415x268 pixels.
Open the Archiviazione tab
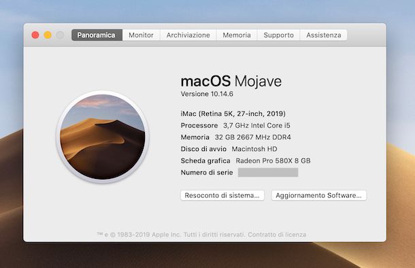[188, 35]
